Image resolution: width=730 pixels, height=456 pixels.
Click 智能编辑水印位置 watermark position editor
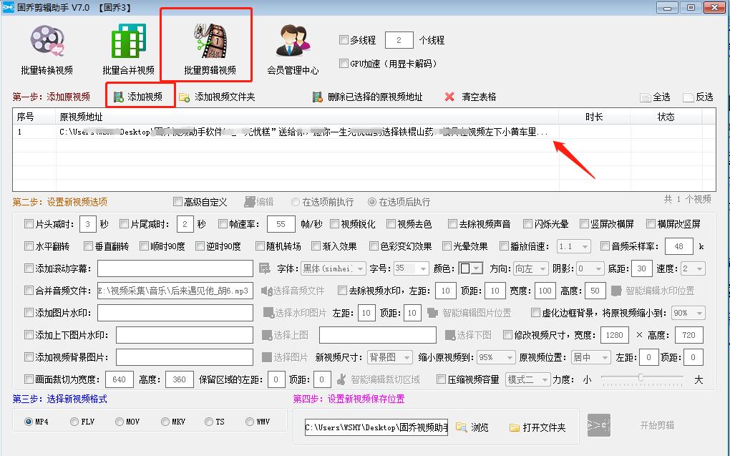[x=653, y=291]
